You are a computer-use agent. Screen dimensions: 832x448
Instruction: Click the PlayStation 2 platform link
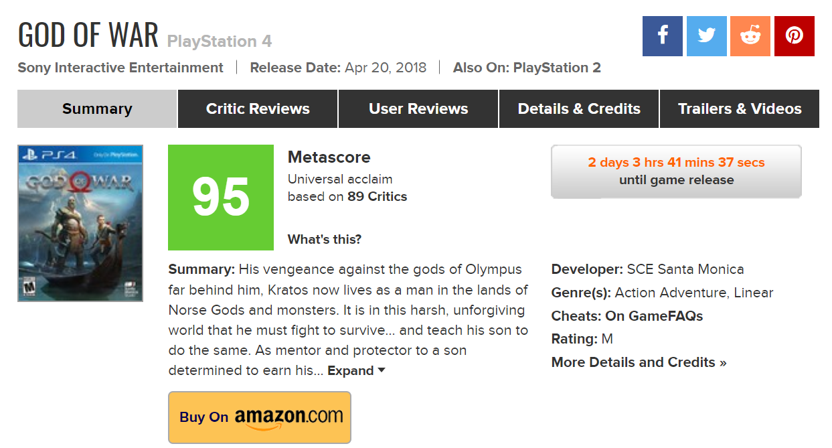click(x=557, y=68)
